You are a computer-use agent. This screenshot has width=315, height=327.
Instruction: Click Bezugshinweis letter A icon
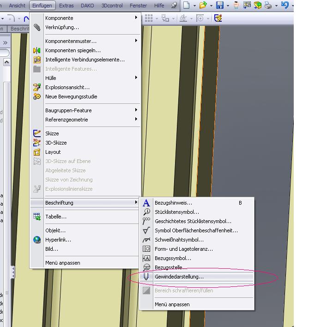click(x=146, y=203)
